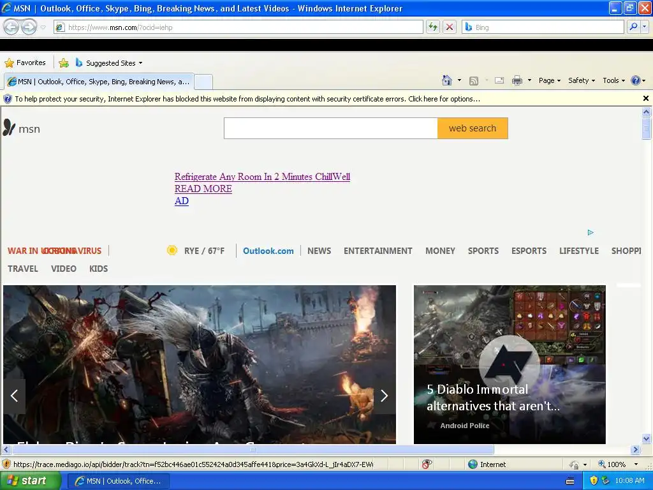Click the Stop loading red X icon
Viewport: 653px width, 490px height.
pos(450,27)
